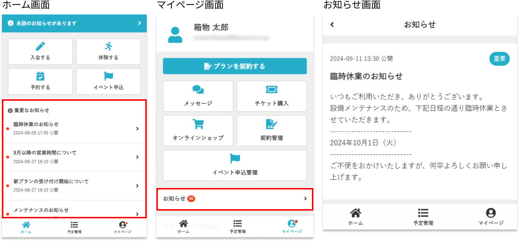Click the pencil icon for 入会する
This screenshot has height=241, width=519.
pyautogui.click(x=40, y=47)
